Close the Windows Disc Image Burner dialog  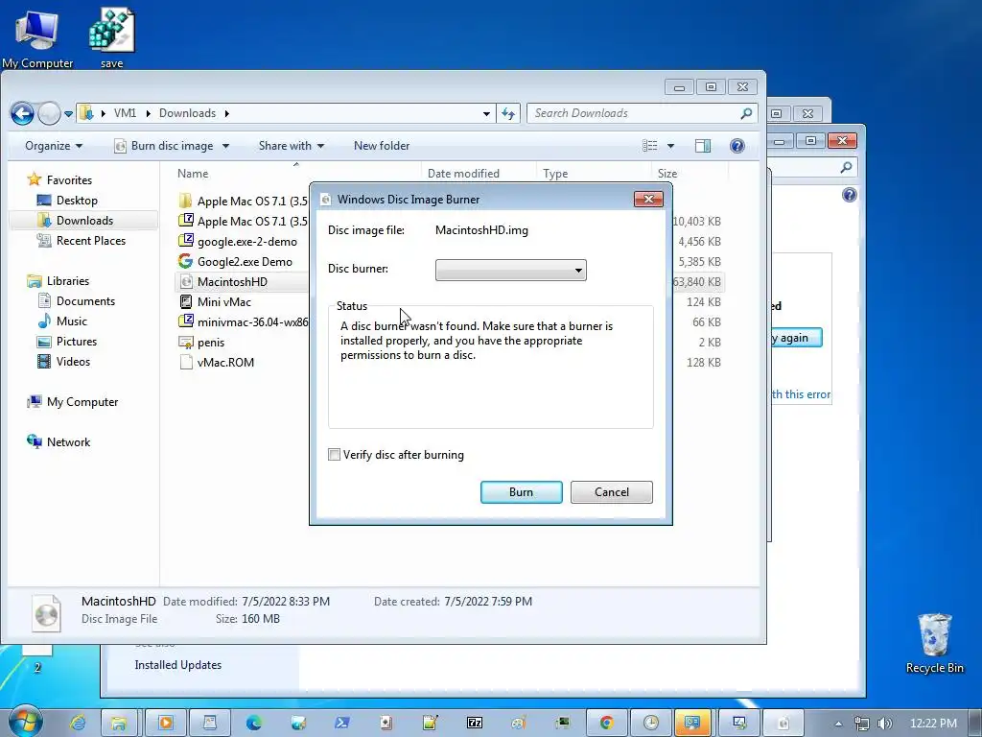pos(648,199)
